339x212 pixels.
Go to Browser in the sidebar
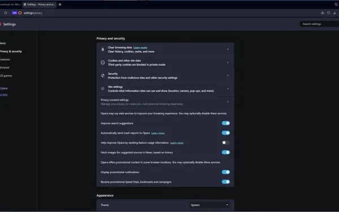[x=5, y=67]
